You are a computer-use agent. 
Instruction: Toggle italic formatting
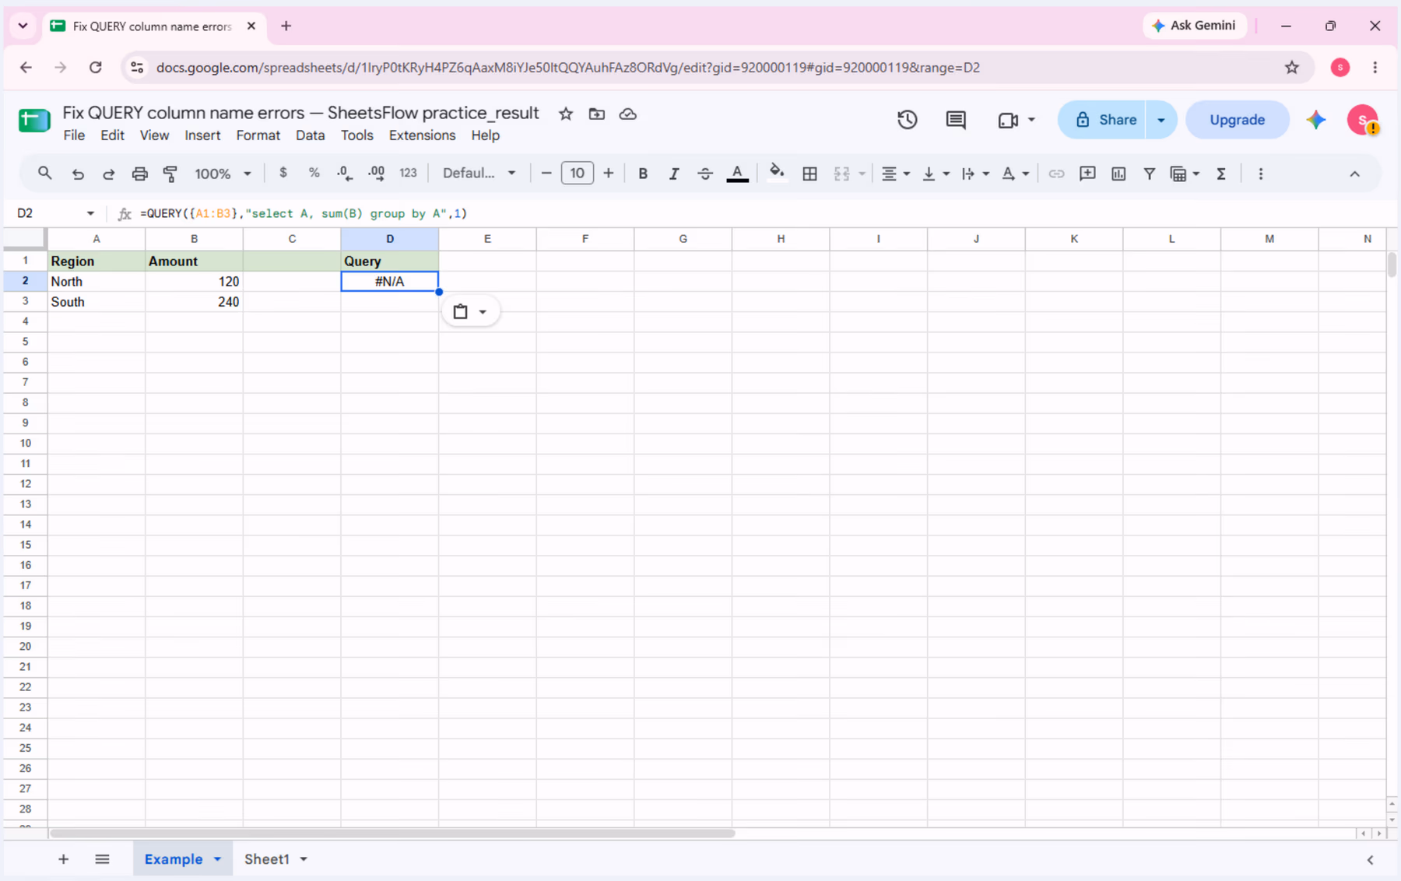click(674, 174)
